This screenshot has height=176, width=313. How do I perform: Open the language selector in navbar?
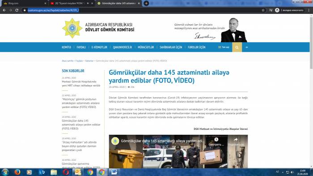[x=247, y=47]
